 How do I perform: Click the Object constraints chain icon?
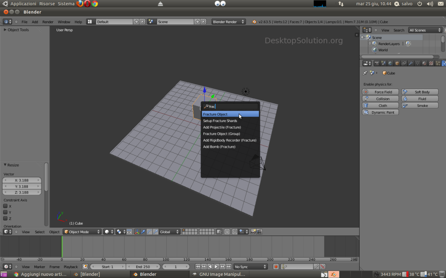click(x=404, y=63)
